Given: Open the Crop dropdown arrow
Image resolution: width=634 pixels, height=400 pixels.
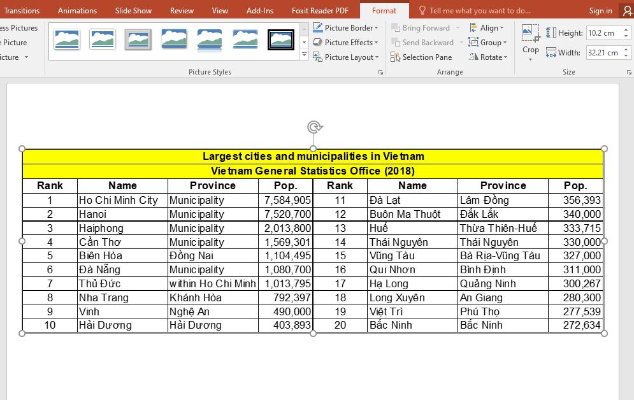Looking at the screenshot, I should pos(531,59).
